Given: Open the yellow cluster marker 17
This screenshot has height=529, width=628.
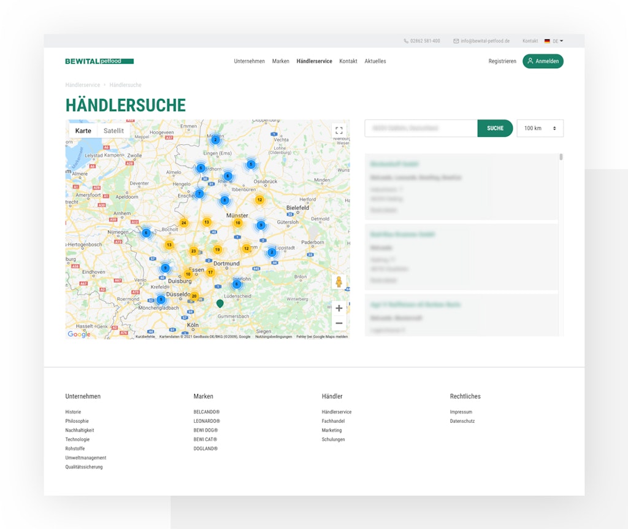Looking at the screenshot, I should click(210, 272).
